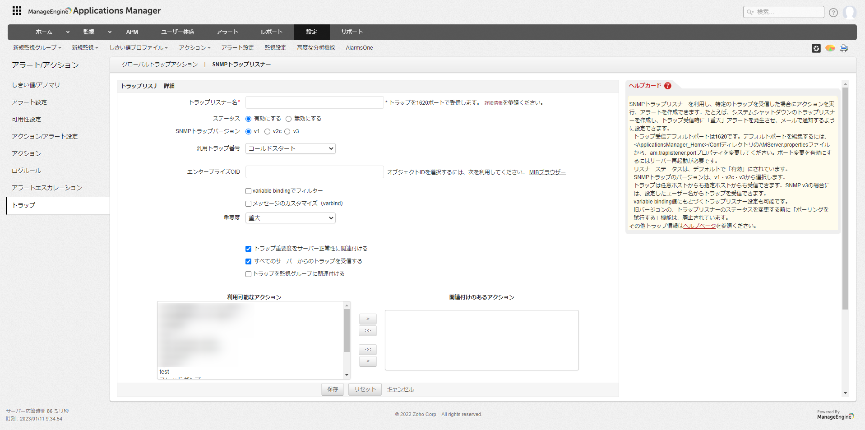Select 有効にする status radio button

pos(248,119)
